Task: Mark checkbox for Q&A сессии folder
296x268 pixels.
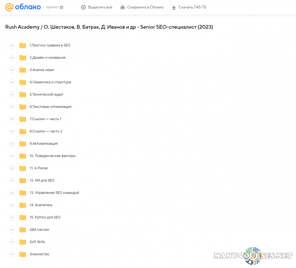Action: click(x=12, y=230)
